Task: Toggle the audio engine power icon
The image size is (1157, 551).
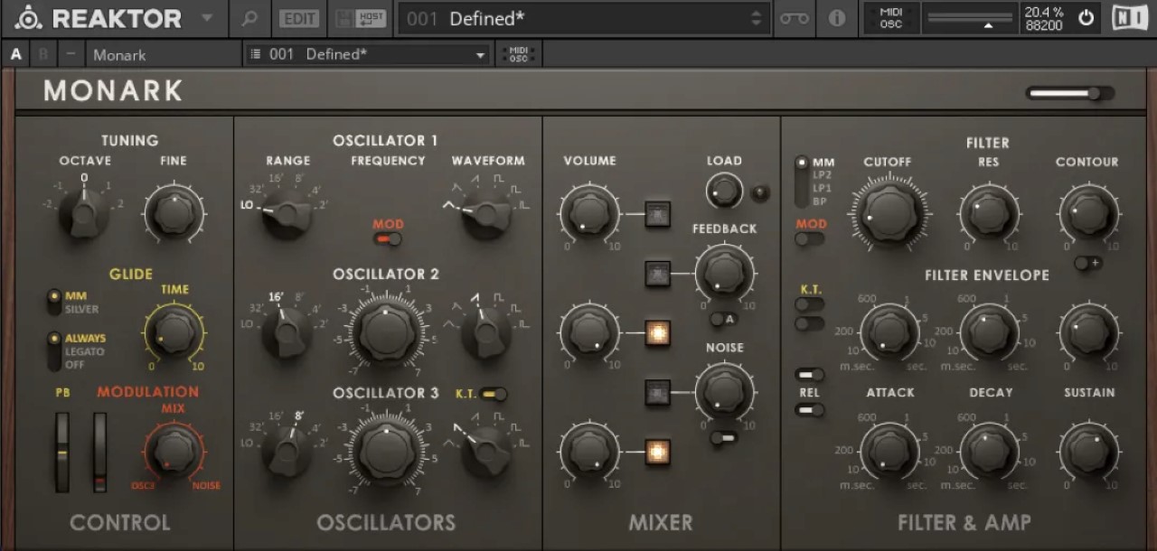Action: pos(1086,18)
